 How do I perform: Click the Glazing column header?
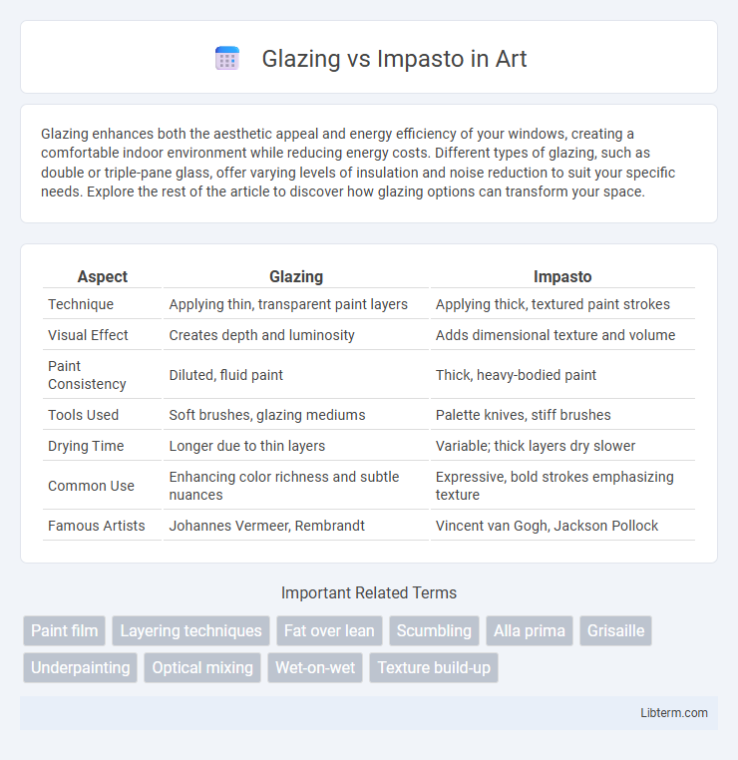coord(296,276)
